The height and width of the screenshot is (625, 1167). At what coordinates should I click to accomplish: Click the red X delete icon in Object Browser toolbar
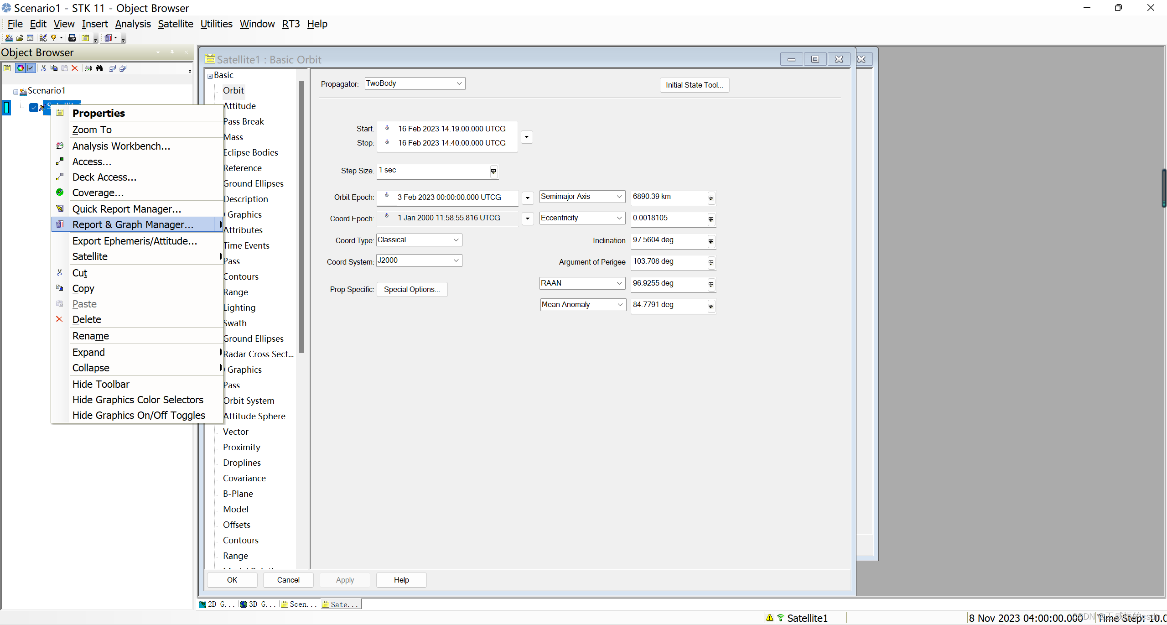75,68
